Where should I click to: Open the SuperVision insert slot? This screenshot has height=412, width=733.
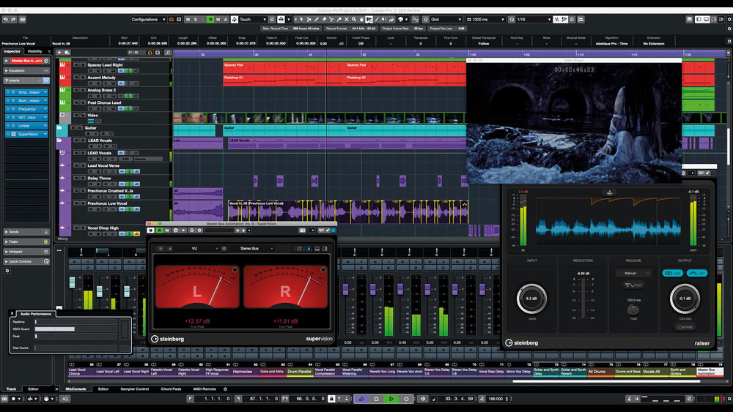(26, 134)
